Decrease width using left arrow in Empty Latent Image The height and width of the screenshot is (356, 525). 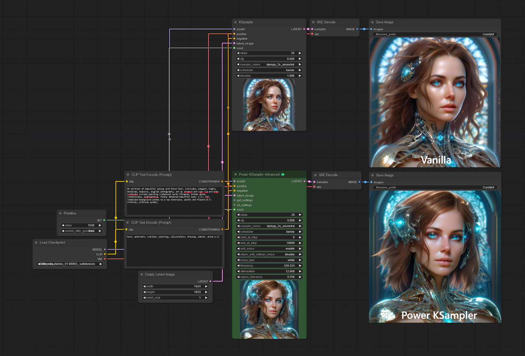point(145,286)
